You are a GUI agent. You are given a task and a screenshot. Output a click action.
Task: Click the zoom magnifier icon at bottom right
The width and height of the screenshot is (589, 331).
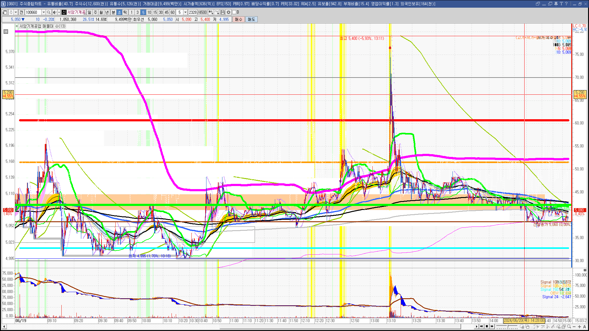[x=569, y=327]
